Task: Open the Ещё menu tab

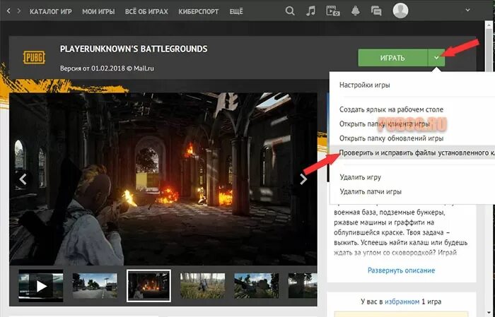Action: [x=236, y=12]
